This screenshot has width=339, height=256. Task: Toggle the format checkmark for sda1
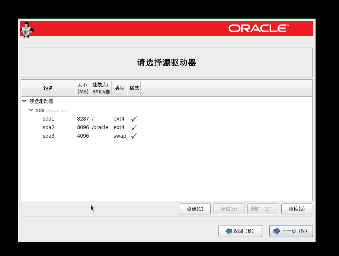pyautogui.click(x=134, y=119)
